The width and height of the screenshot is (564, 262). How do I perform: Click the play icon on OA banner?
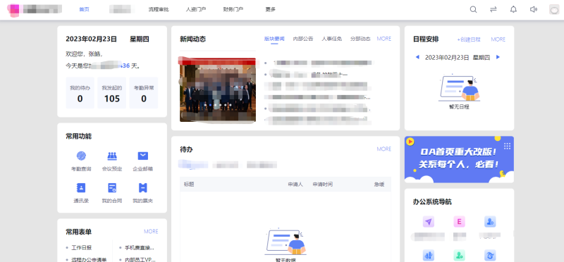click(x=410, y=142)
